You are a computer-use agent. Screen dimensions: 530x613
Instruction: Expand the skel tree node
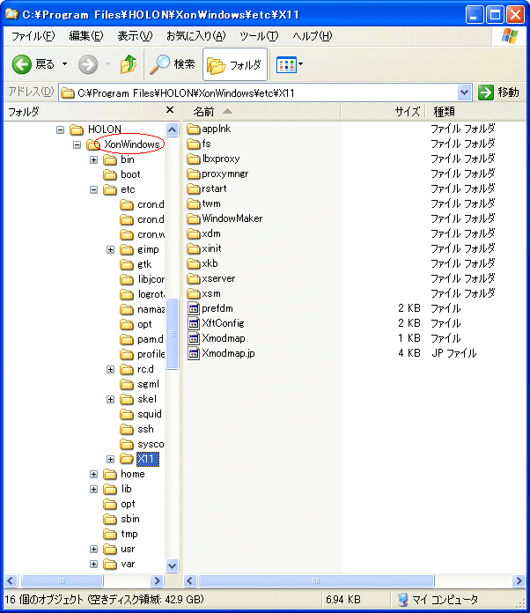[111, 399]
